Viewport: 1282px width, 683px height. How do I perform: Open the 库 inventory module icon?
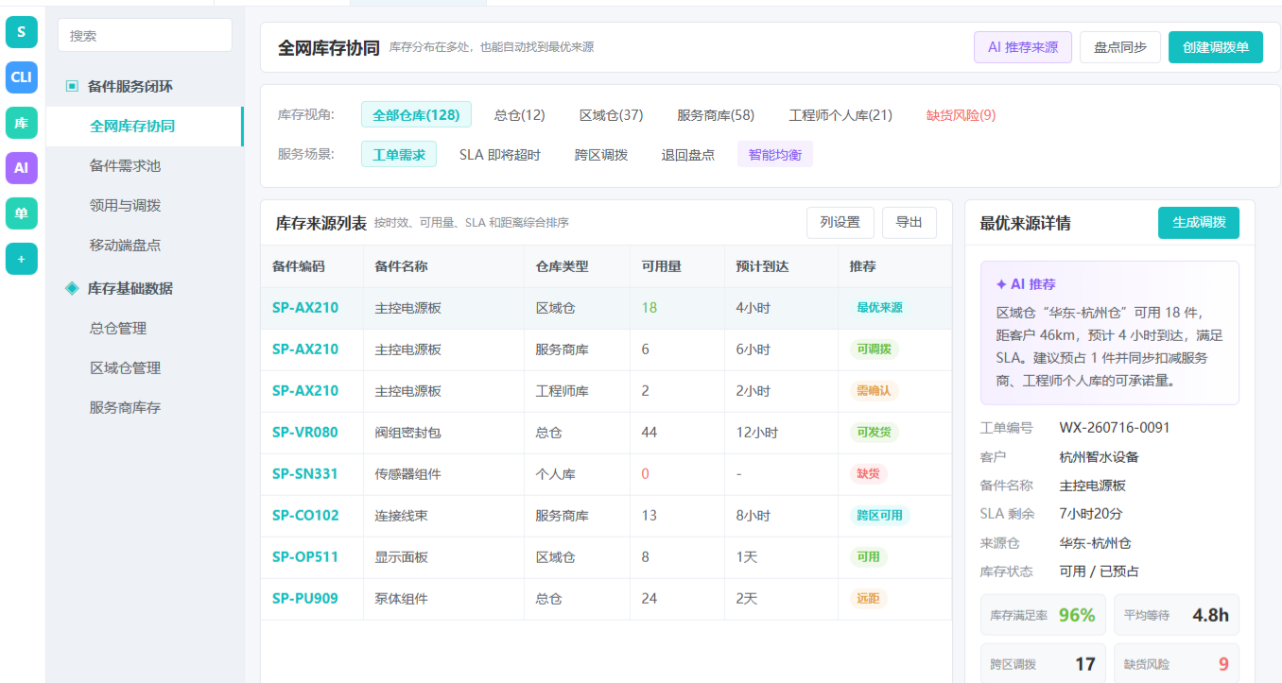(x=21, y=123)
